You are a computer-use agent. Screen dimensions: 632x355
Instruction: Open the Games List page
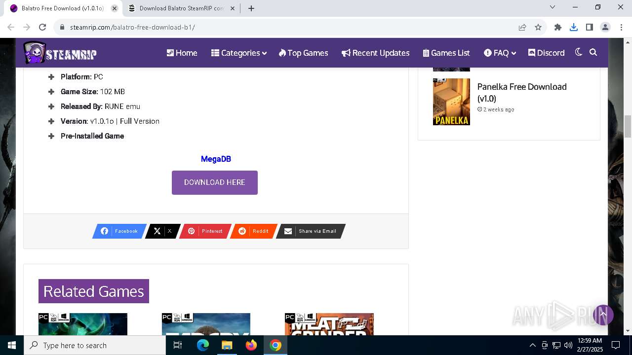tap(446, 53)
